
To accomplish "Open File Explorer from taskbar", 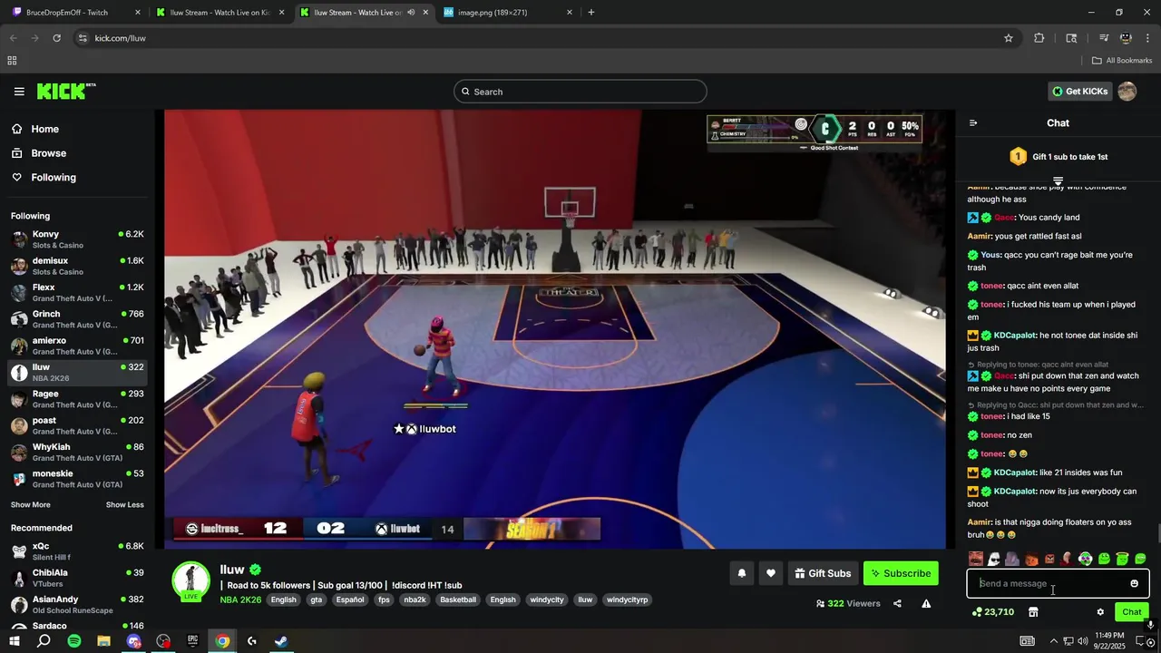I will [103, 641].
